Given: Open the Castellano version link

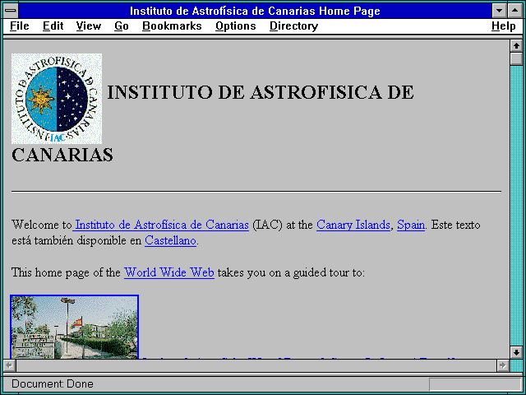Looking at the screenshot, I should [170, 240].
